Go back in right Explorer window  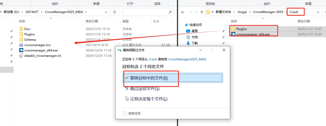tap(183, 12)
